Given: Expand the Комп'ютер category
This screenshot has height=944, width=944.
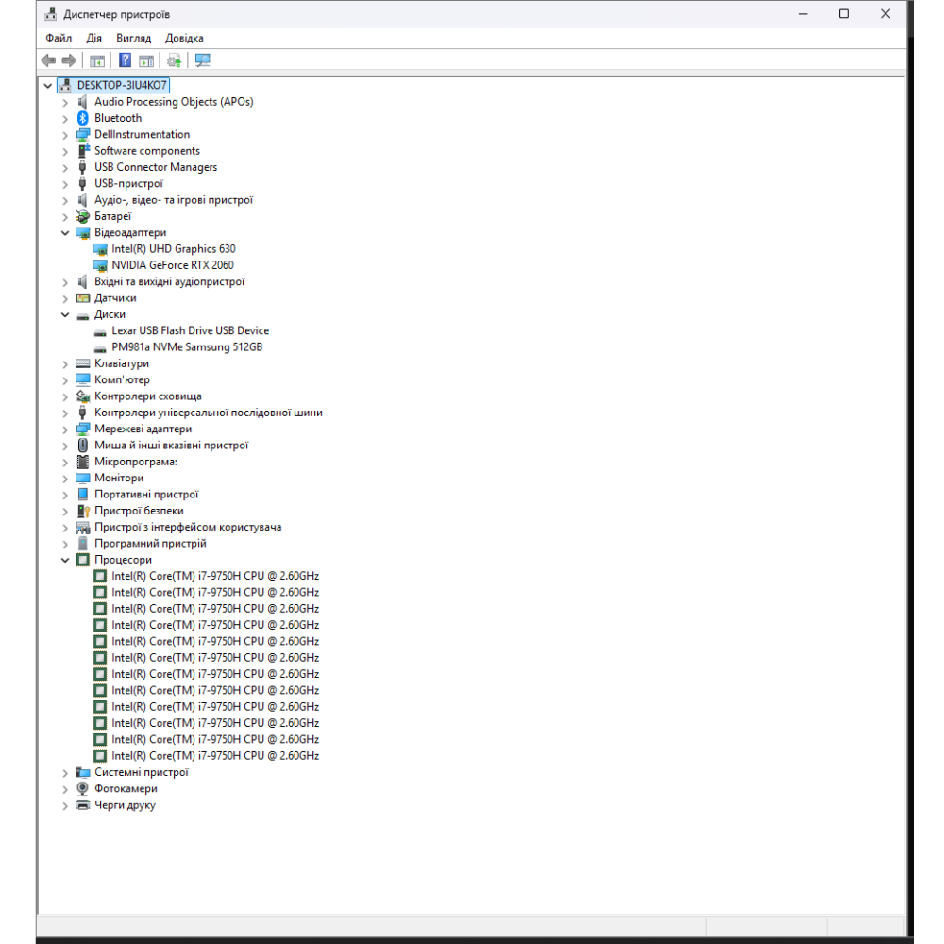Looking at the screenshot, I should click(66, 380).
